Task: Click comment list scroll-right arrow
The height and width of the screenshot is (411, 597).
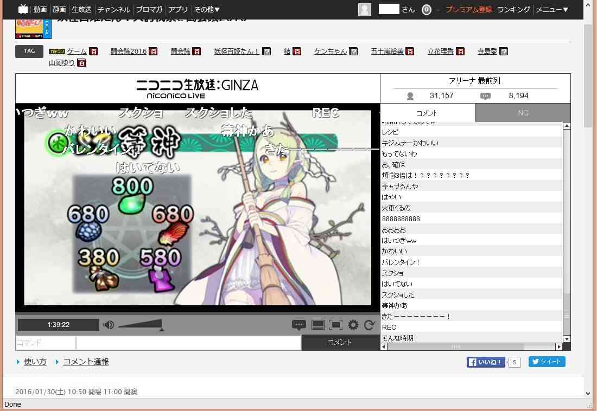Action: click(x=559, y=346)
